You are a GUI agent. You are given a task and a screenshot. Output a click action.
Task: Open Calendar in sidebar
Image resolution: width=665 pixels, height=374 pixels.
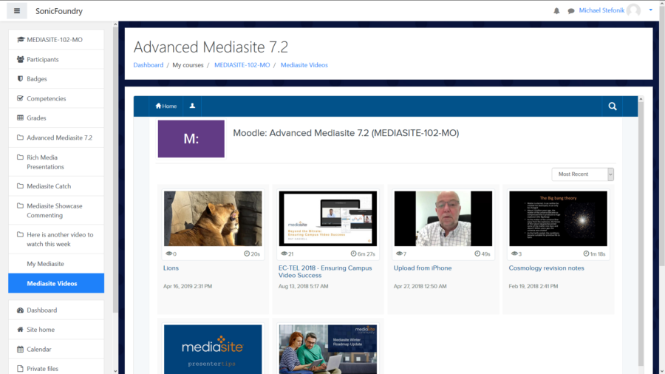[56, 349]
